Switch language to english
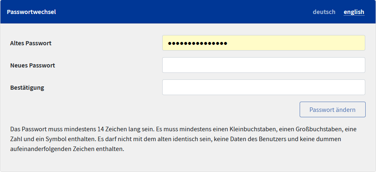The image size is (376, 172). (354, 12)
